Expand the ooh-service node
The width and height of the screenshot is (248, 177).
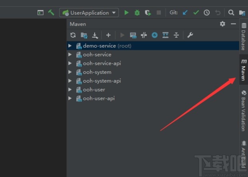pyautogui.click(x=70, y=55)
